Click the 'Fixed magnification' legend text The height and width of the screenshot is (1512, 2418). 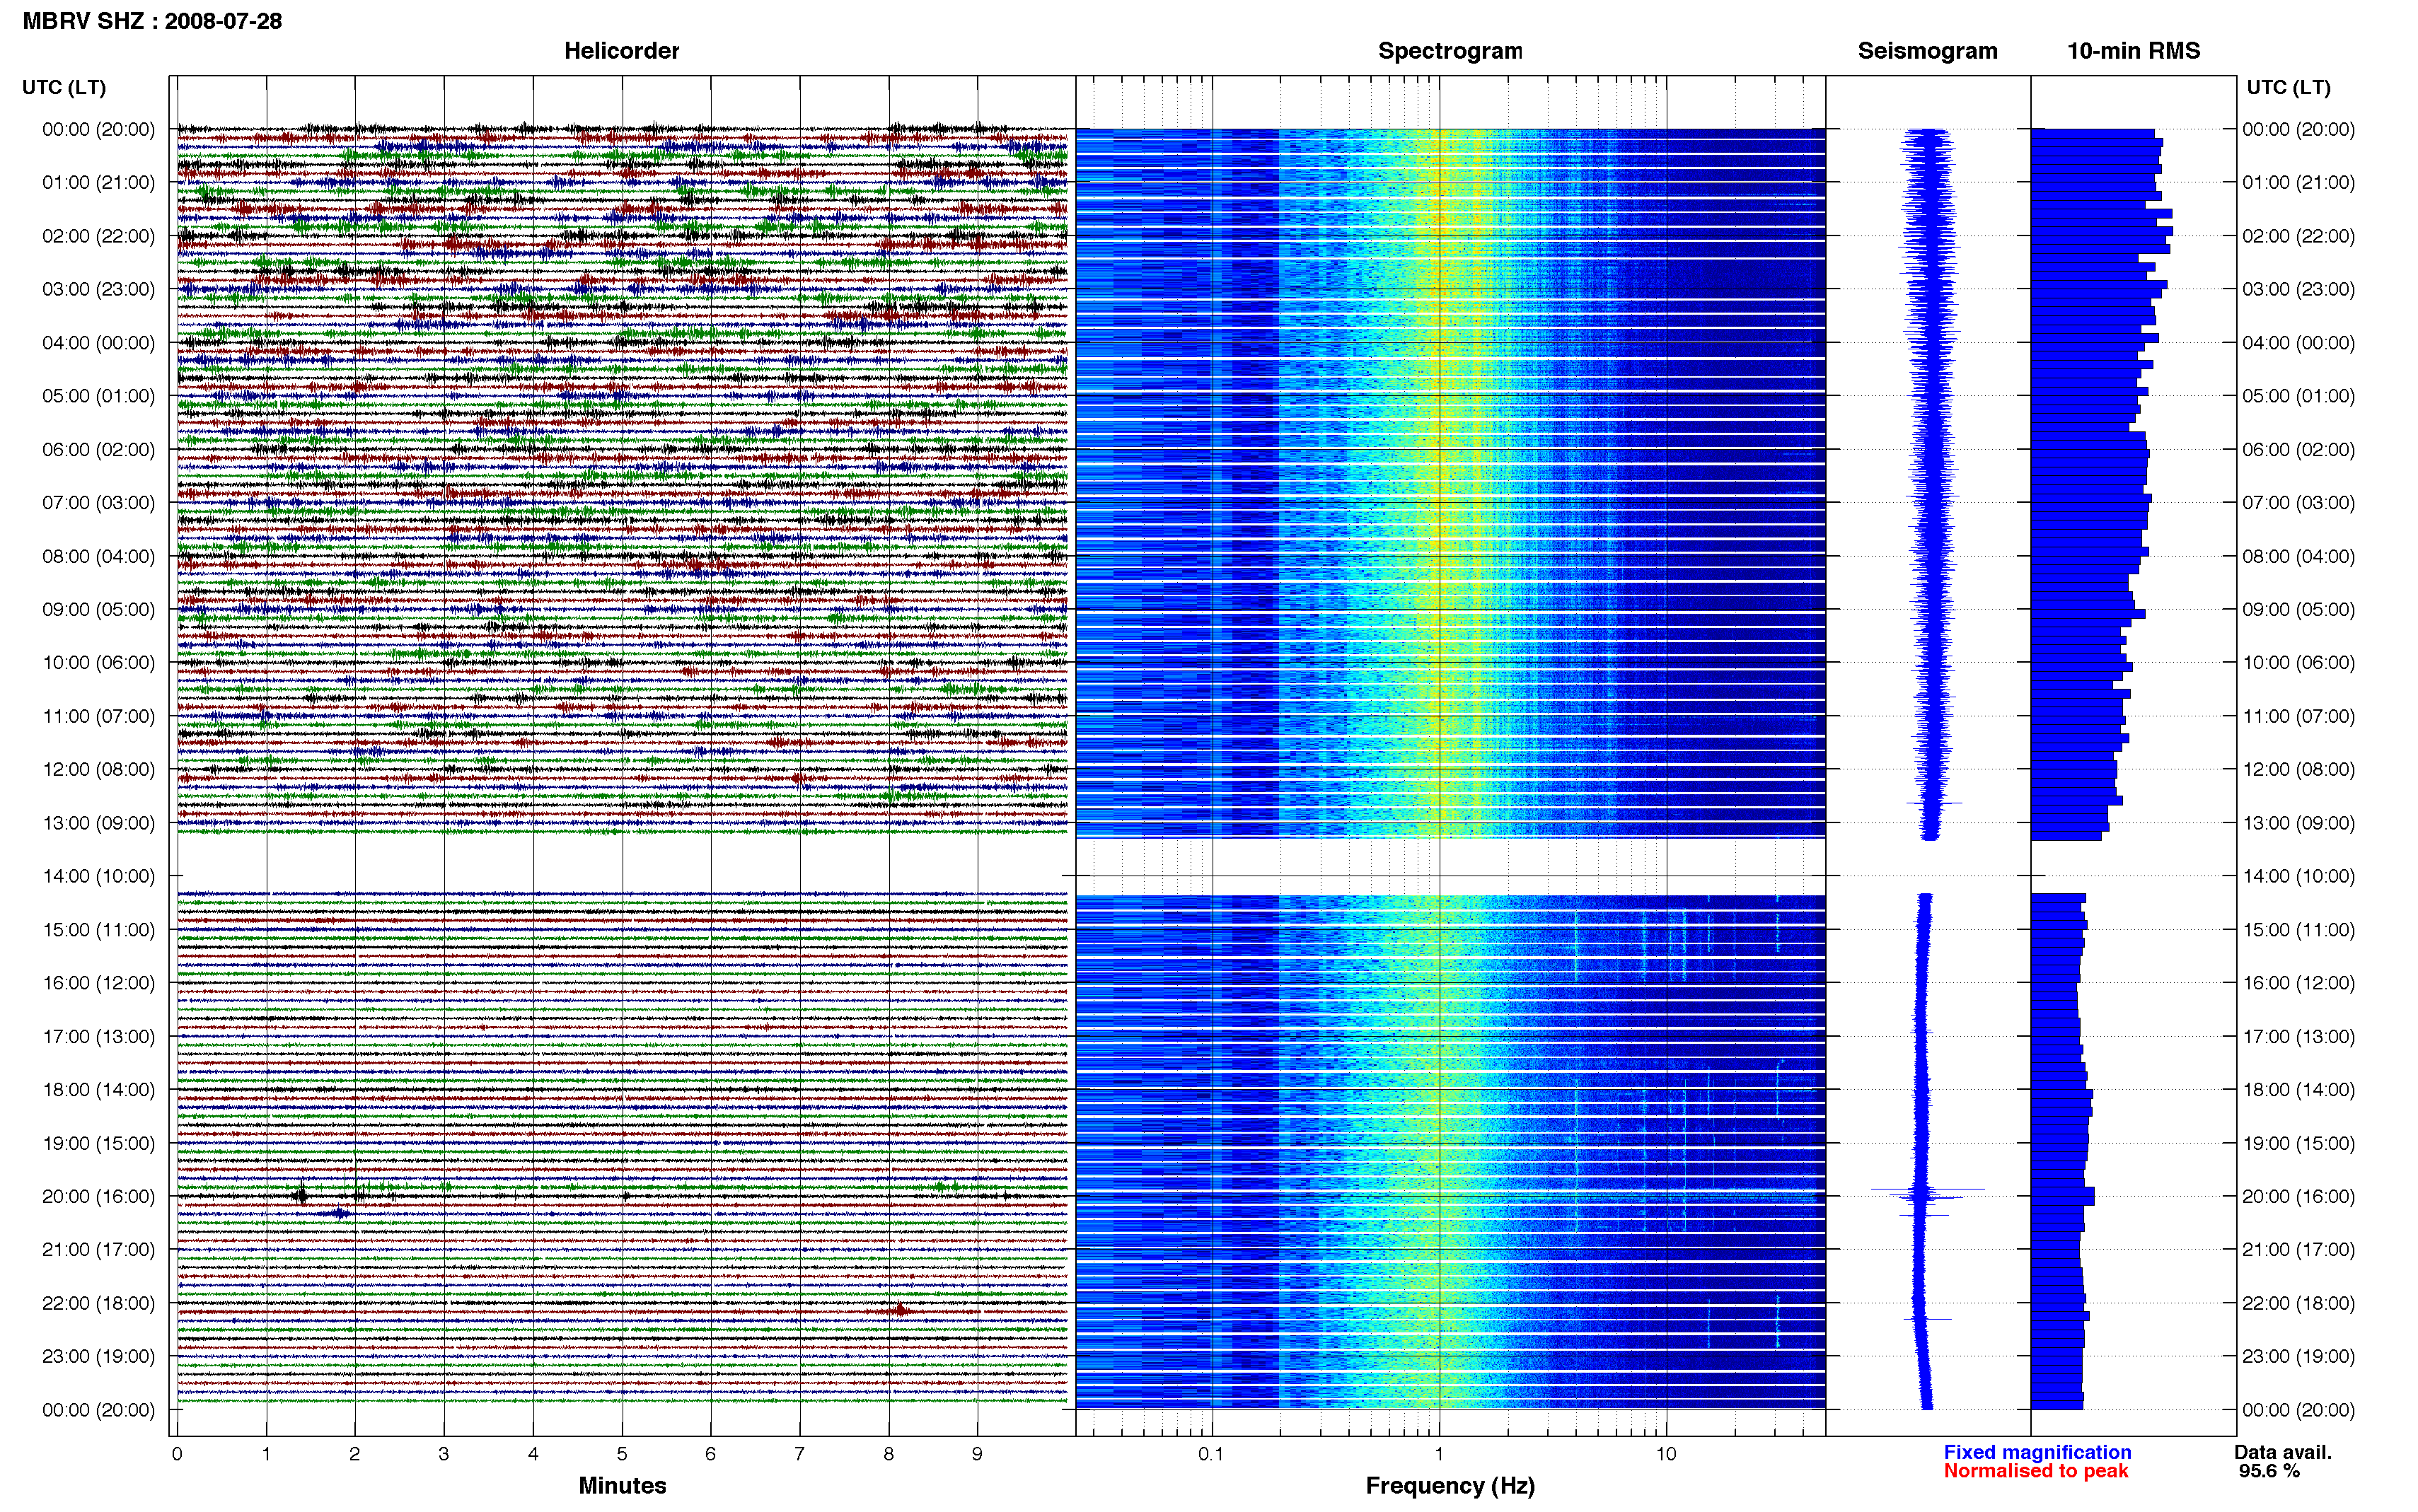pos(2037,1452)
